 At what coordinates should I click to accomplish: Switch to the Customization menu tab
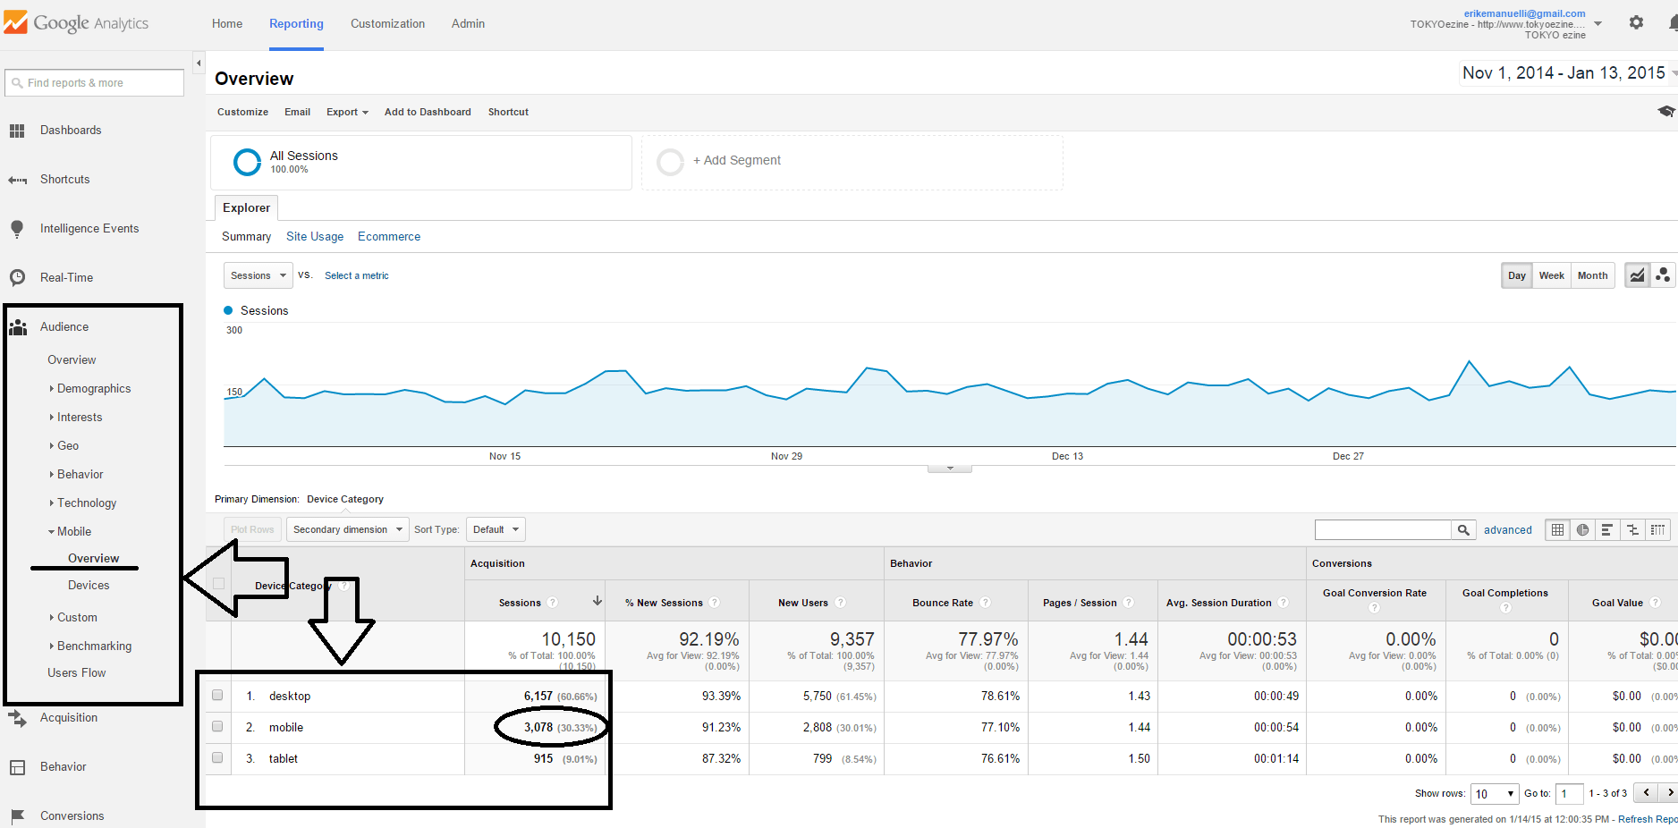tap(387, 23)
